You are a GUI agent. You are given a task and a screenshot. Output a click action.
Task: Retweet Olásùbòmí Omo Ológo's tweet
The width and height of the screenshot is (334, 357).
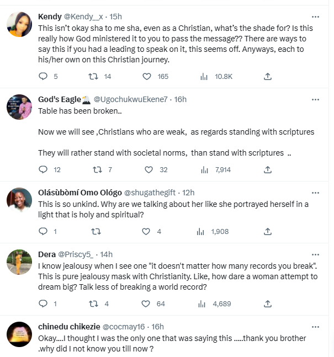(x=94, y=231)
